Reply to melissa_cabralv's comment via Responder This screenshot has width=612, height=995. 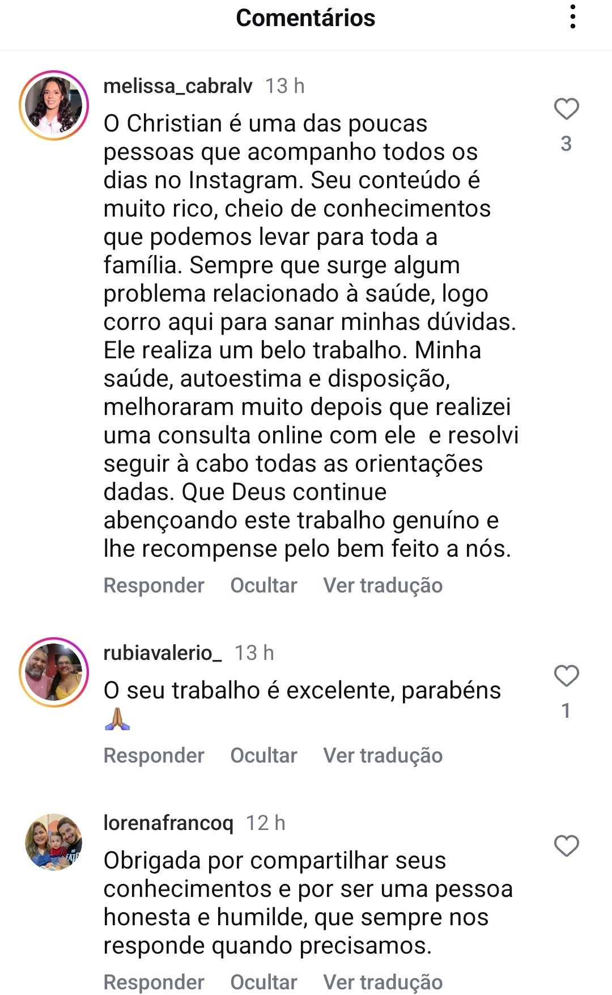pos(154,586)
